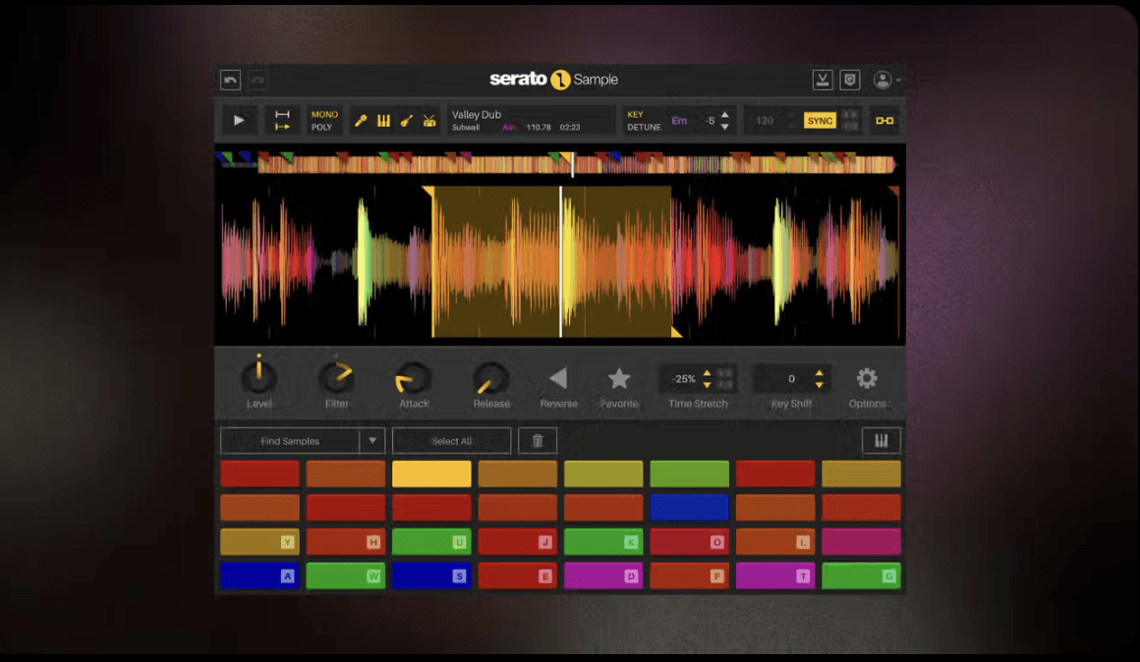1140x662 pixels.
Task: Toggle the cue play mode icon
Action: 282,121
